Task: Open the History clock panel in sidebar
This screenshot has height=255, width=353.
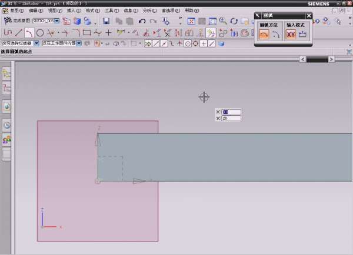Action: click(x=7, y=125)
